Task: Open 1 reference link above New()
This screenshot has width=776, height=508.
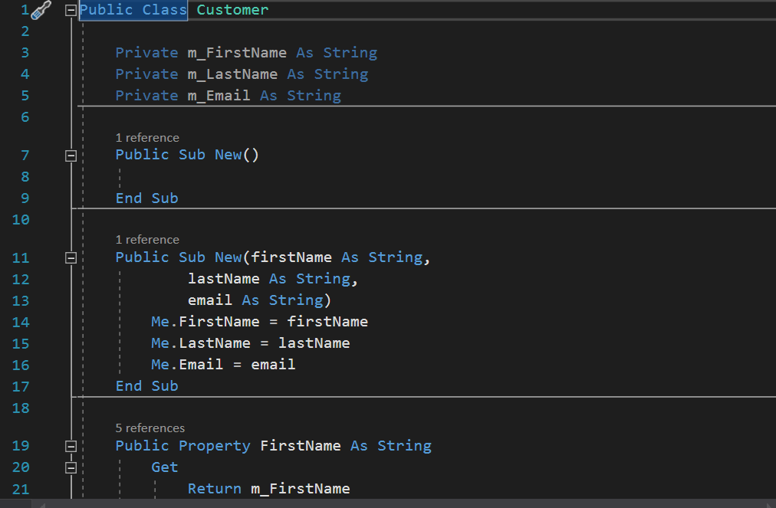Action: (146, 137)
